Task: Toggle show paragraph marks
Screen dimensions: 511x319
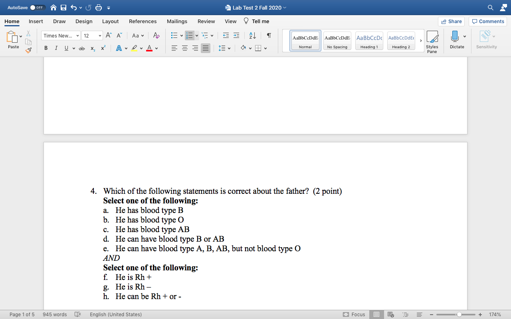Action: pos(269,35)
